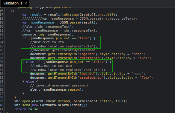
Task: Click line 27 getElementById("loginid") statement
Action: tap(87, 54)
